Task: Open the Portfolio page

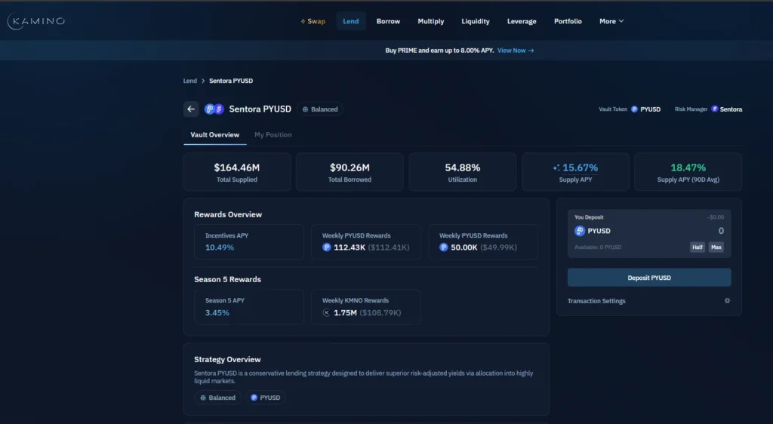Action: point(568,21)
